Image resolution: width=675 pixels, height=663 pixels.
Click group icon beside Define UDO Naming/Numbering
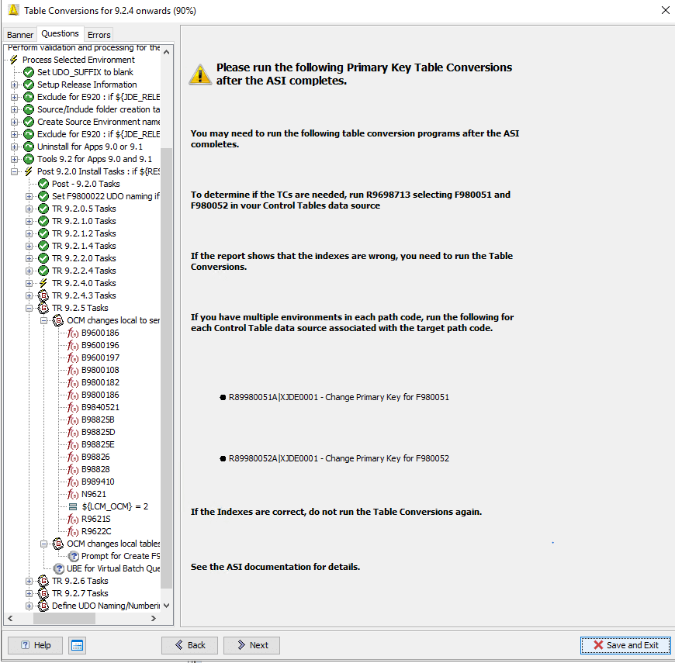click(43, 606)
